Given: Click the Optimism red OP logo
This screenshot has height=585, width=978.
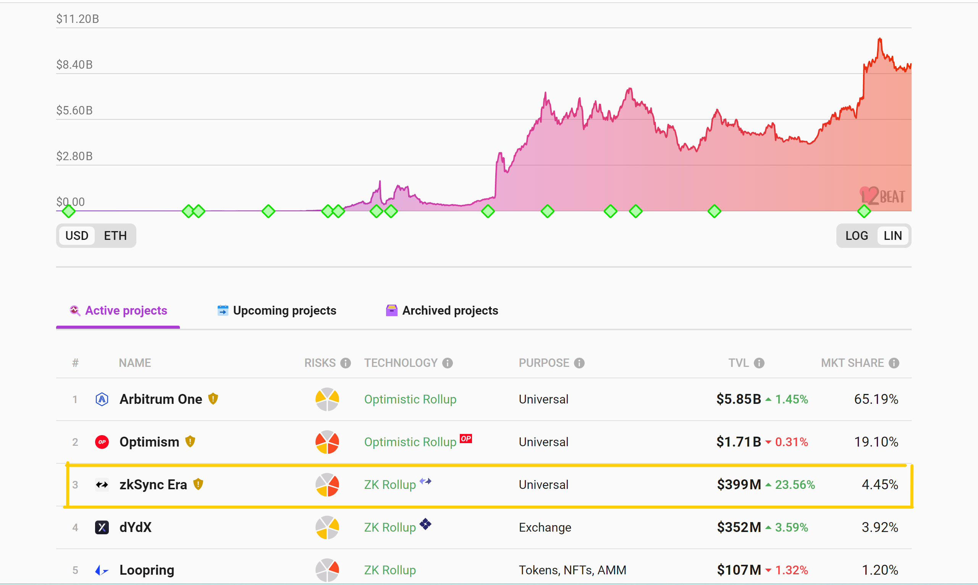Looking at the screenshot, I should point(102,442).
